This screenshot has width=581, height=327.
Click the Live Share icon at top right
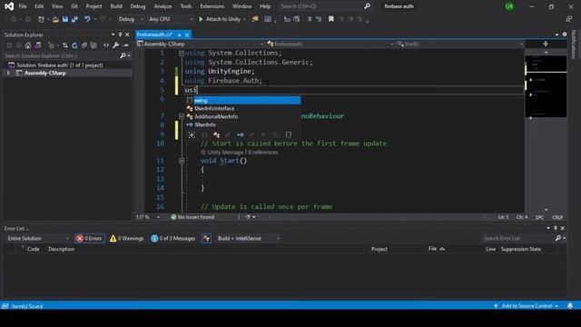[569, 19]
